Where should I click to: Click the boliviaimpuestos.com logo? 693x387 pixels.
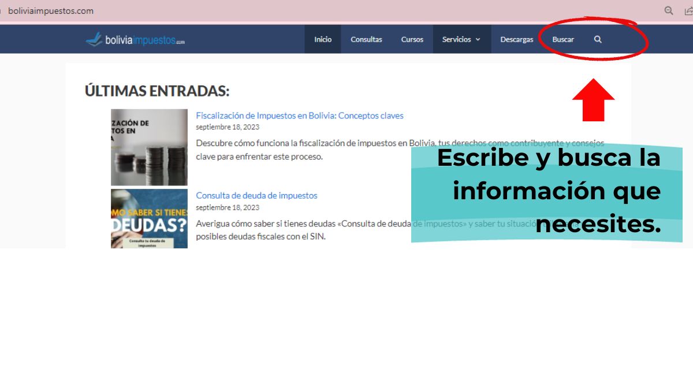(x=135, y=39)
